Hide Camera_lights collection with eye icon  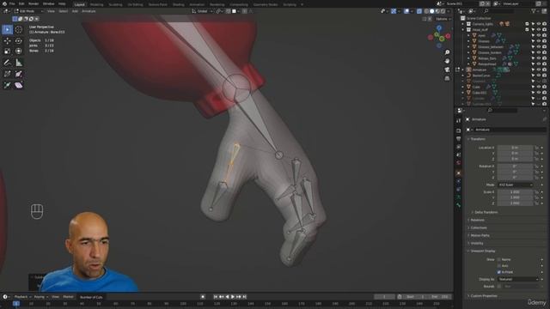click(x=539, y=24)
